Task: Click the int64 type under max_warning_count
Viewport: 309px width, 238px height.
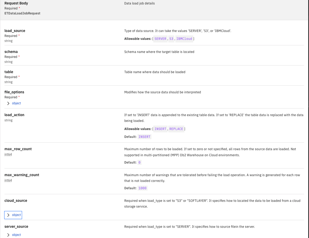Action: click(8, 180)
